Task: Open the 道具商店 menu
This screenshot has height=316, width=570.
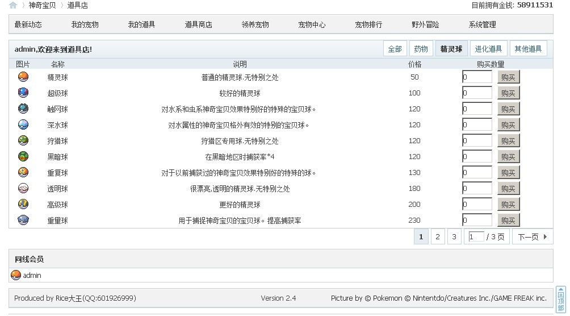Action: [198, 25]
